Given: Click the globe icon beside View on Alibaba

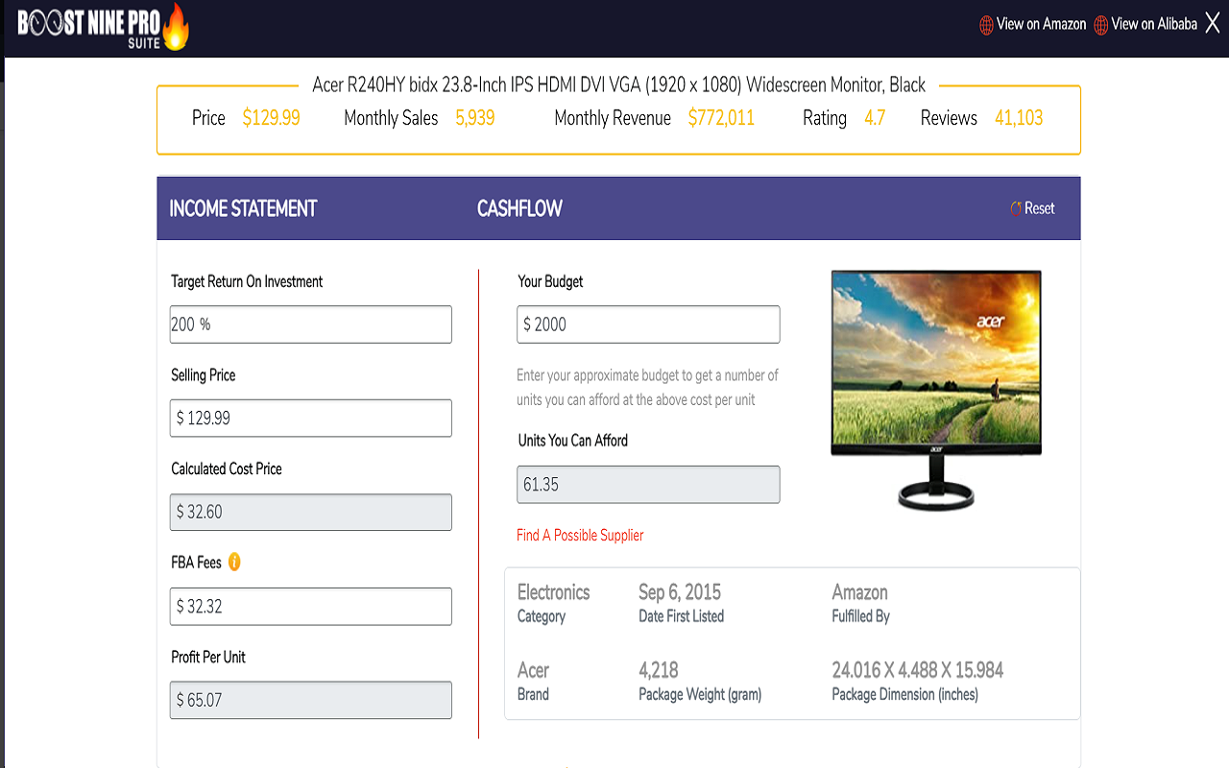Looking at the screenshot, I should [1101, 25].
